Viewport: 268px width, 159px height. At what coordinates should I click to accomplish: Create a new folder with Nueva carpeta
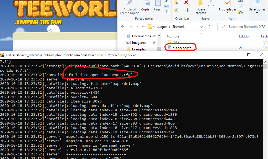pos(201,7)
